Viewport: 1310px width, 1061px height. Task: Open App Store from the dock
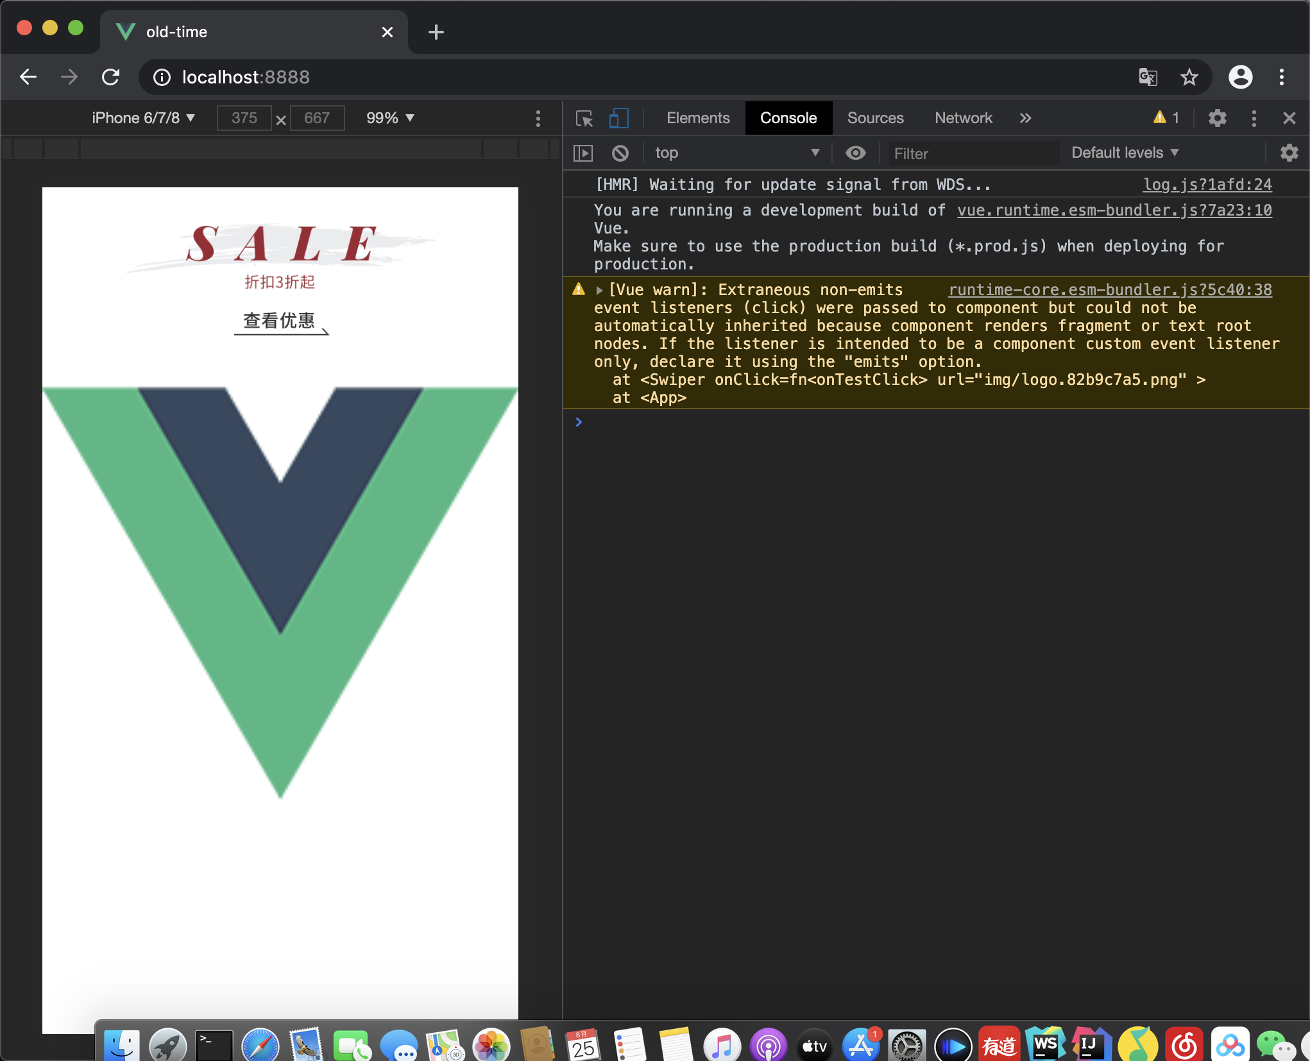click(861, 1044)
